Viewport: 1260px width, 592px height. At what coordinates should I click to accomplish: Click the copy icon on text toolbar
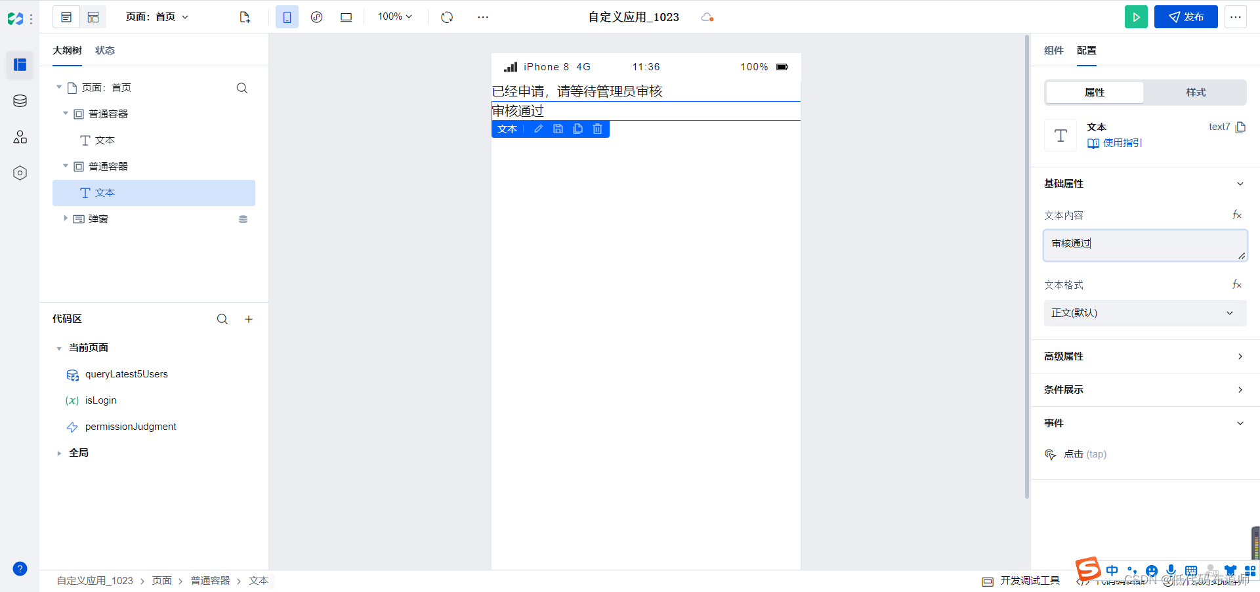(x=577, y=129)
